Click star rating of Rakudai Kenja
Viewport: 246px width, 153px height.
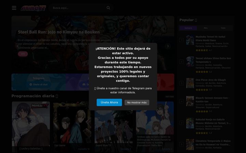(202, 133)
